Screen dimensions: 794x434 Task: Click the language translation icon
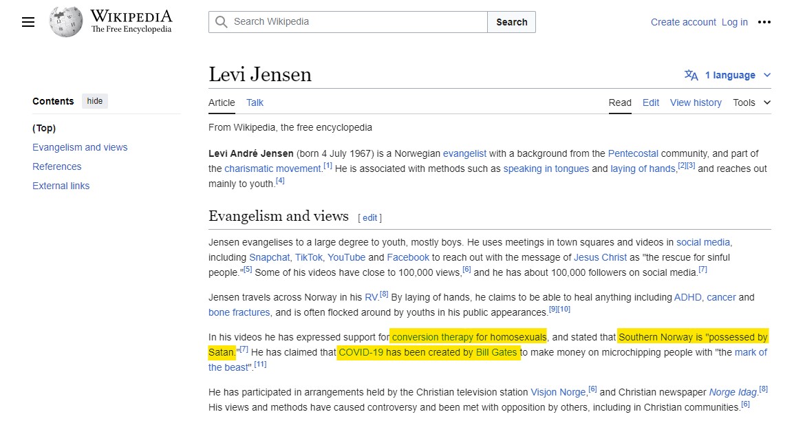click(x=691, y=75)
